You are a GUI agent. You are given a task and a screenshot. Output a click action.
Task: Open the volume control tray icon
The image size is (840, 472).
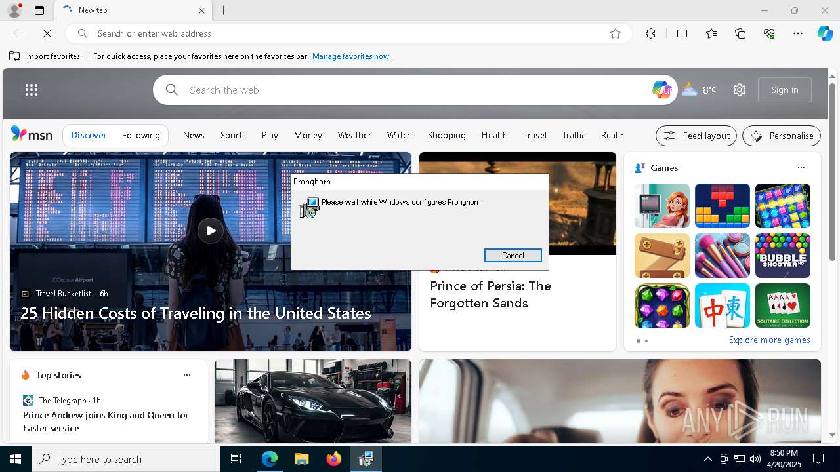[x=755, y=459]
